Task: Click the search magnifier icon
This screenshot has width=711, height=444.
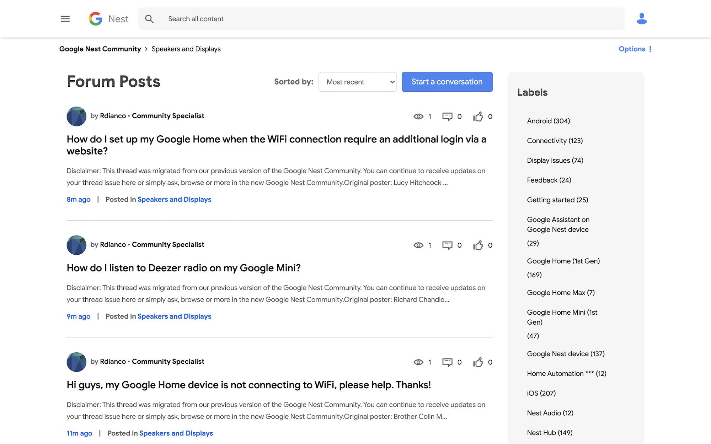Action: 150,19
